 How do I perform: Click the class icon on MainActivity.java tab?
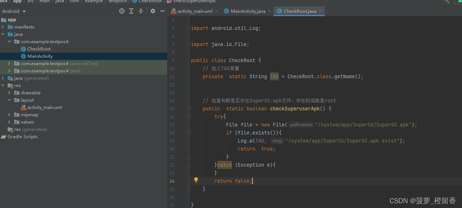pos(226,11)
